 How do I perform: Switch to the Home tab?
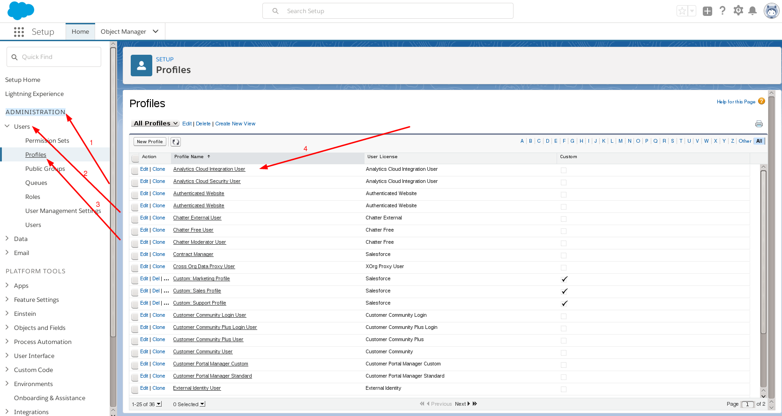80,31
